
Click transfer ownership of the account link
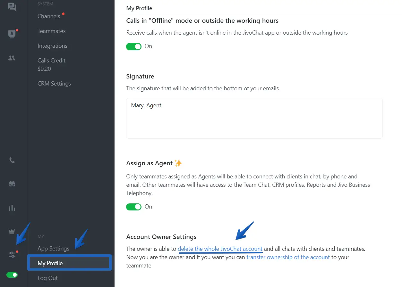point(288,257)
